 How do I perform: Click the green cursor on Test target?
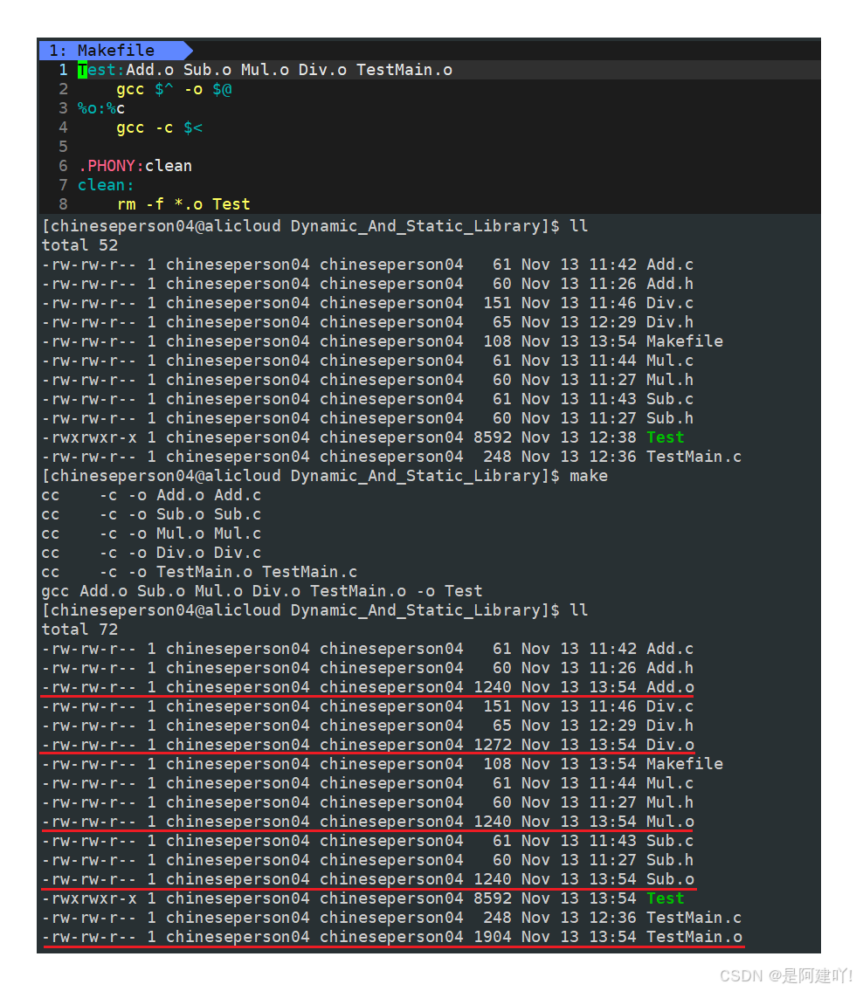[x=82, y=70]
